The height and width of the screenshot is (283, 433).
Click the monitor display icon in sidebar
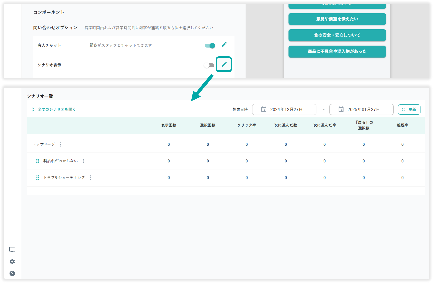tap(12, 250)
